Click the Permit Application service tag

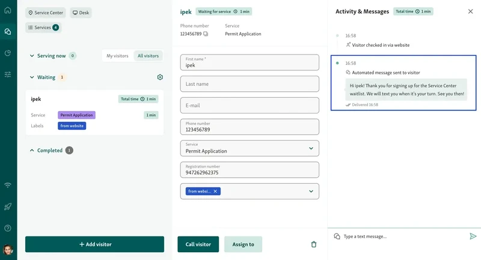76,115
